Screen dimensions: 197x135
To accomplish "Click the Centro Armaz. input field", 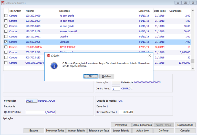I will [x=116, y=89].
